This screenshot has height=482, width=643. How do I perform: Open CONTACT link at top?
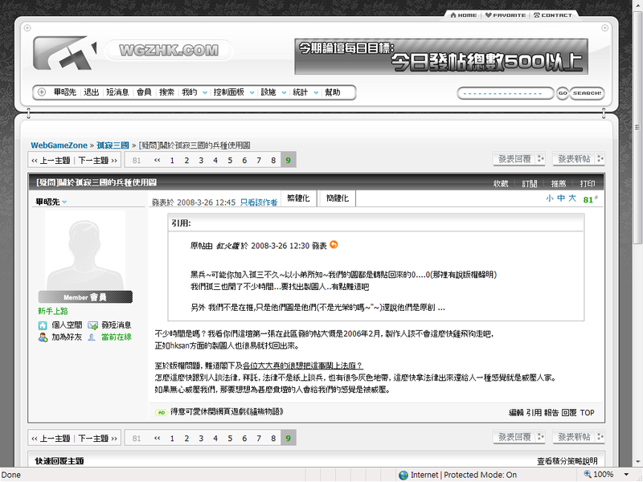point(553,15)
